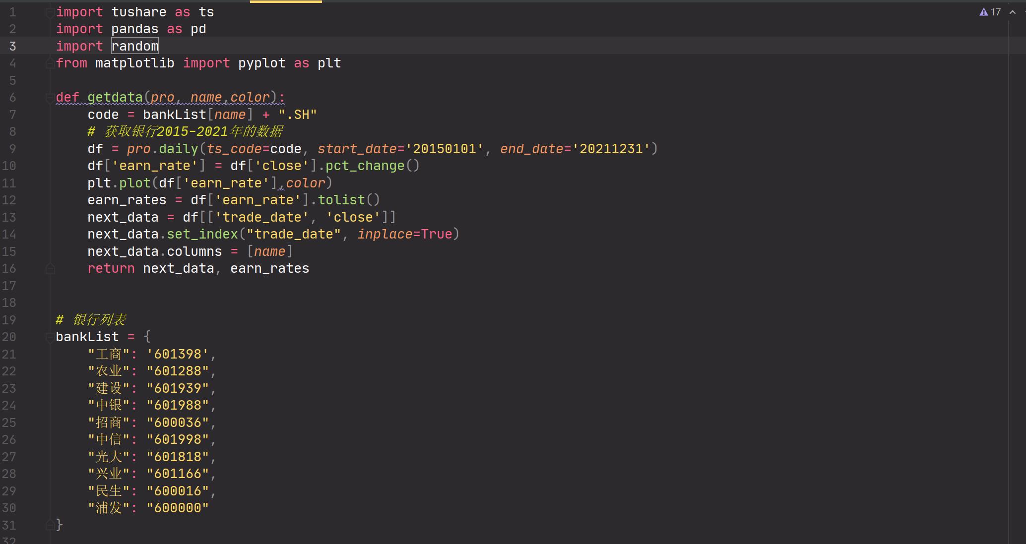Click 'earn_rates' variable on line 12

127,200
